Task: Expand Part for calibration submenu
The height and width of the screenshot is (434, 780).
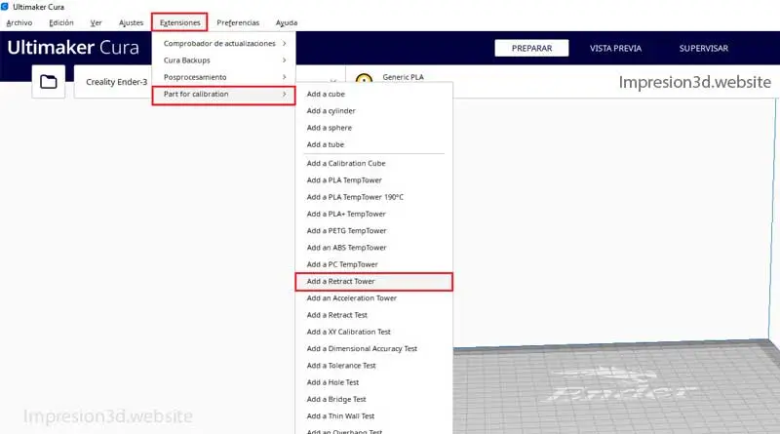Action: click(224, 94)
